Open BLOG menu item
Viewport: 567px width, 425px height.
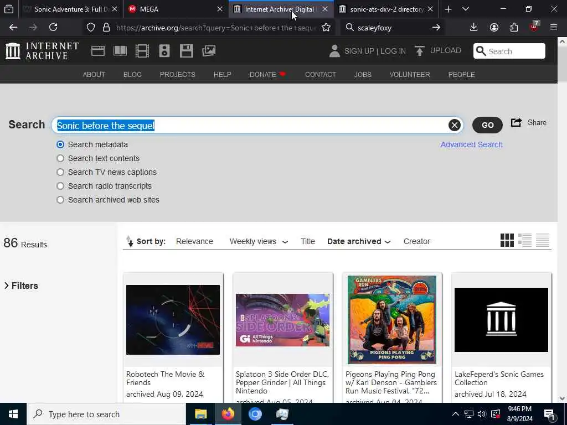point(132,75)
